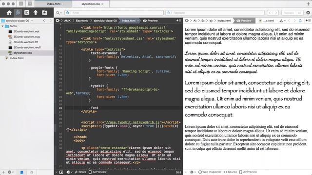
Task: Open the ejercicio-clase-00 folder dropdown in sidebar
Action: pos(17,20)
